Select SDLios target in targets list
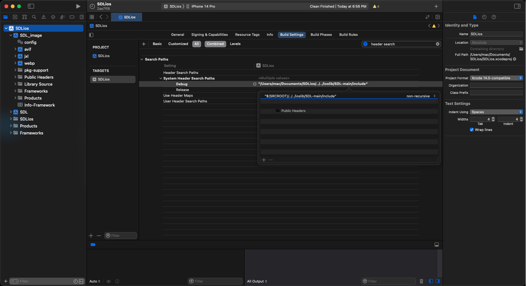This screenshot has width=526, height=286. click(x=113, y=79)
